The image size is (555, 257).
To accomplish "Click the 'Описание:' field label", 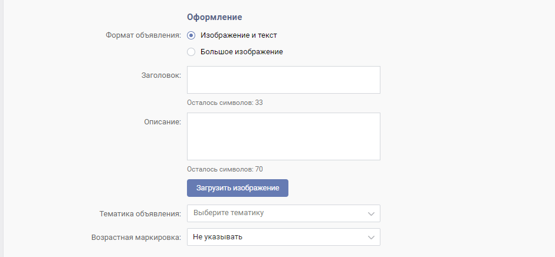I will tap(162, 122).
